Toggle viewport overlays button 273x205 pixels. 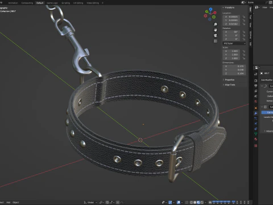(x=179, y=202)
